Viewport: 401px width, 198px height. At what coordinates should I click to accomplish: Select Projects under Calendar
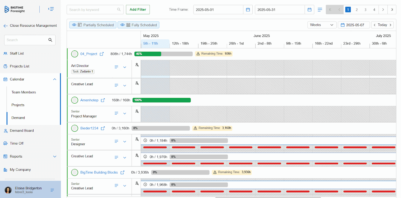tap(18, 105)
